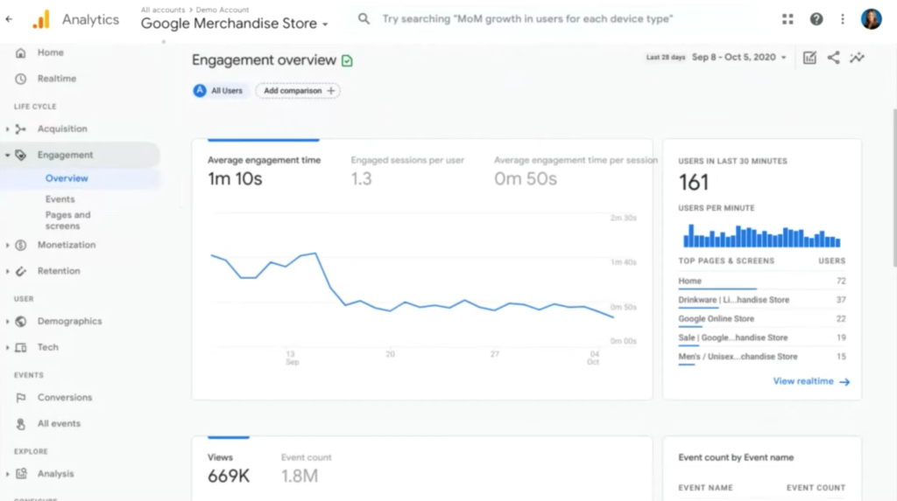This screenshot has width=897, height=501.
Task: Click the All Users 'A' badge
Action: click(x=200, y=91)
